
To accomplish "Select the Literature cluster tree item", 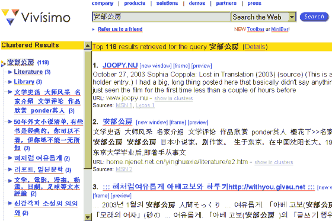I will [x=28, y=72].
